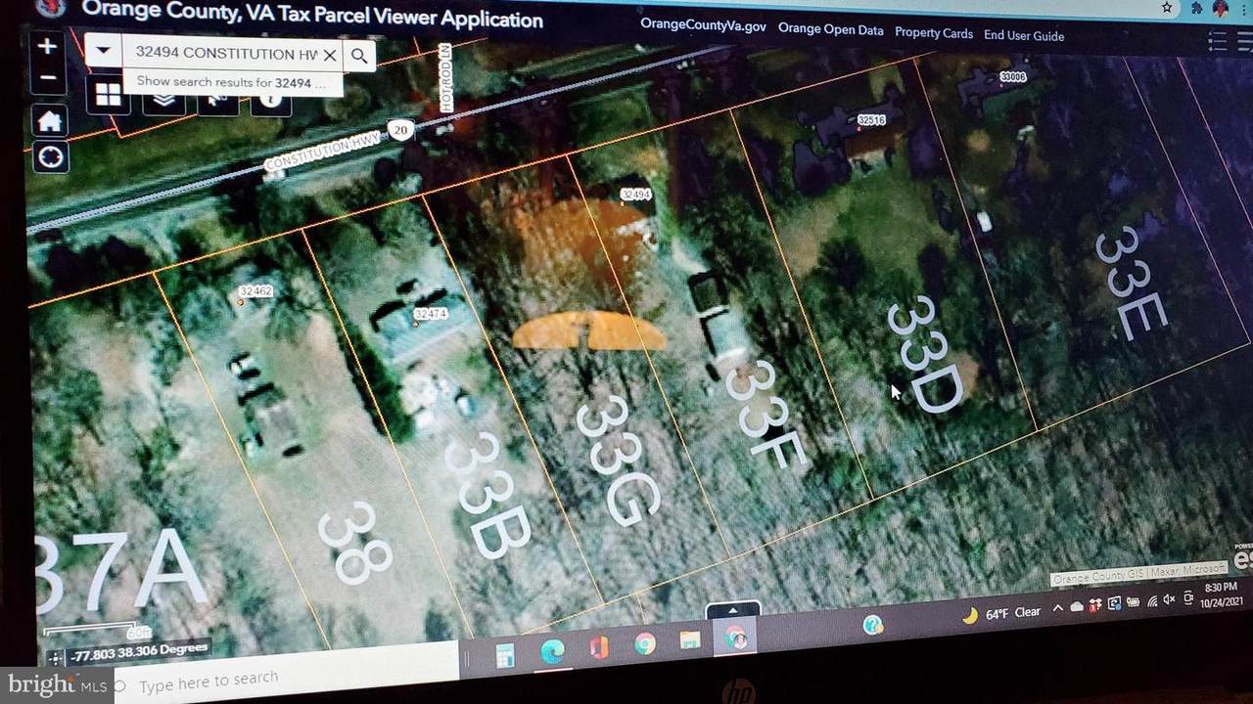The height and width of the screenshot is (704, 1253).
Task: Click parcel label 33D on map
Action: click(924, 354)
